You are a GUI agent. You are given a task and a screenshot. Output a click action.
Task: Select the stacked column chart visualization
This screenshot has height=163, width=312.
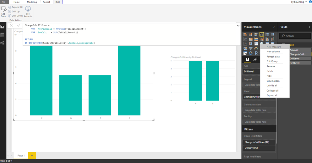251,34
